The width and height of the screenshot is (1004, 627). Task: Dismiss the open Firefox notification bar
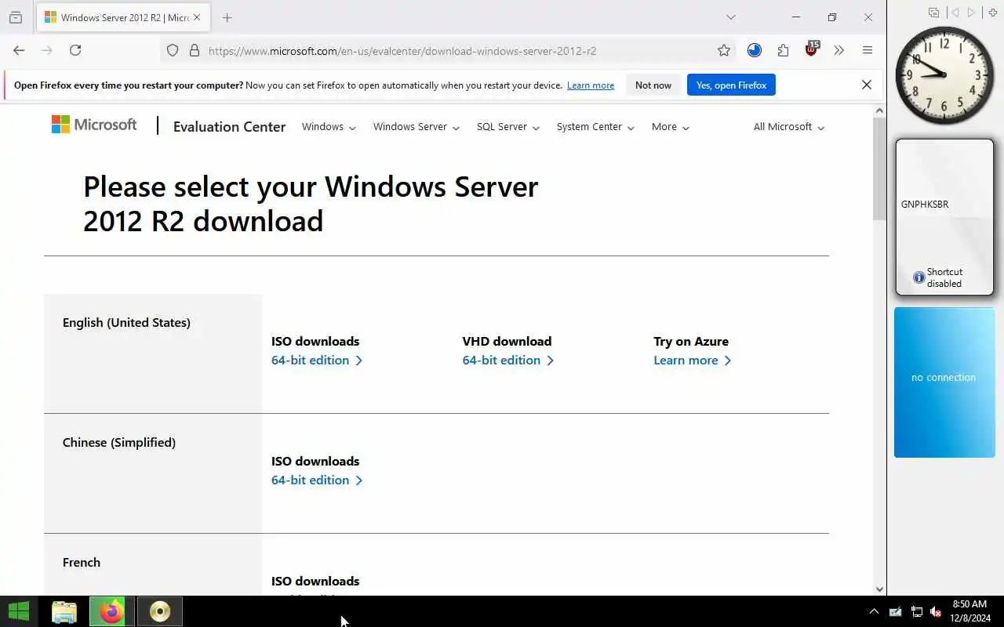867,85
